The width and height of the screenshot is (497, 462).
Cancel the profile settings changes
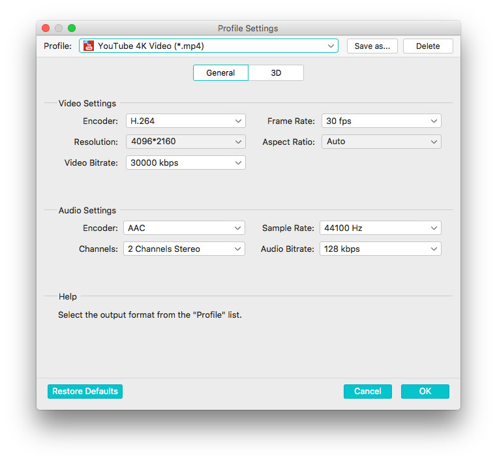367,392
